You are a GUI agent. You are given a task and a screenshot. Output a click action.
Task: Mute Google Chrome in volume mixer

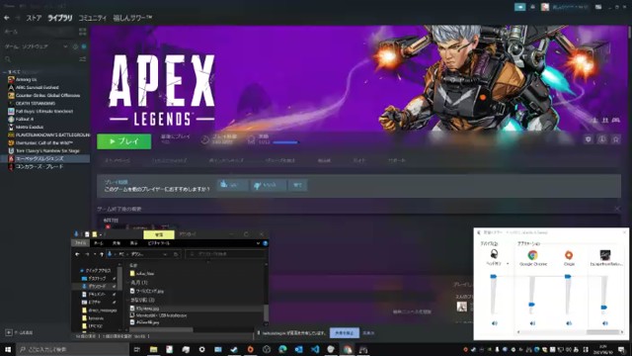(x=532, y=323)
